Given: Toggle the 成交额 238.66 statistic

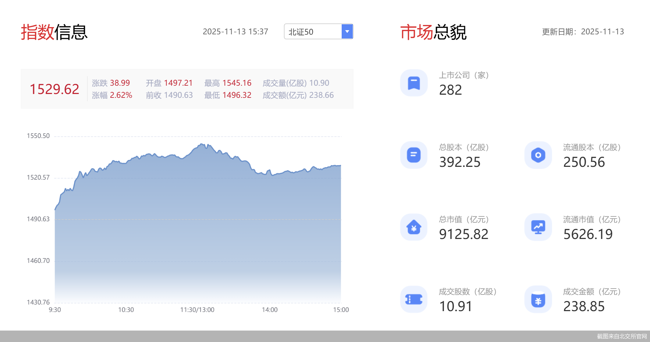Looking at the screenshot, I should tap(298, 95).
